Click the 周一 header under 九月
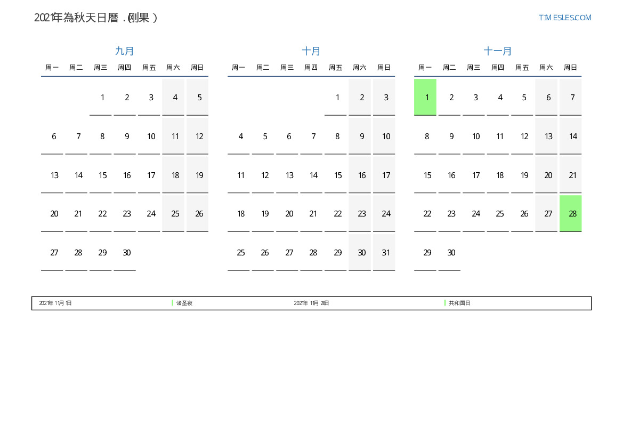The width and height of the screenshot is (623, 441). (52, 68)
